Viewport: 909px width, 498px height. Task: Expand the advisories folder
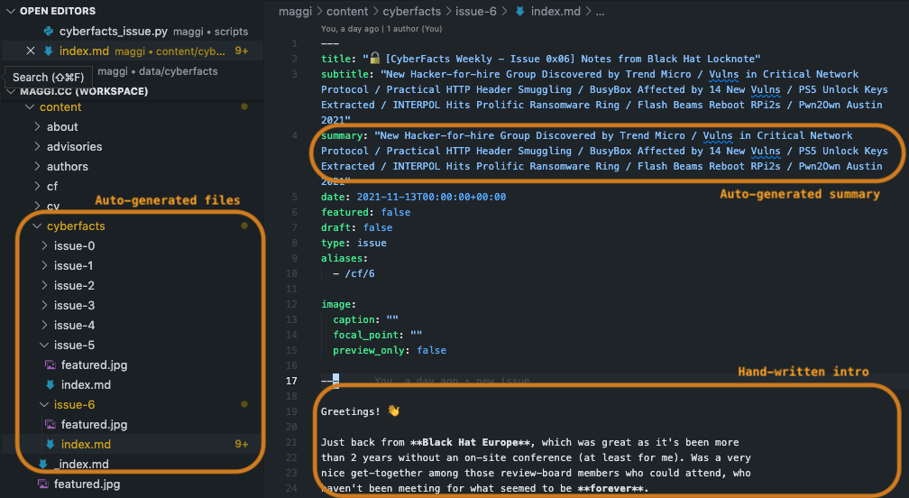pos(37,147)
